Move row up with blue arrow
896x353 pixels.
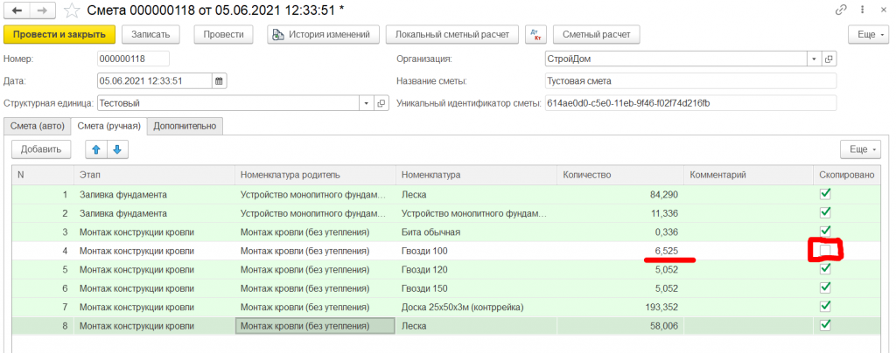coord(96,149)
